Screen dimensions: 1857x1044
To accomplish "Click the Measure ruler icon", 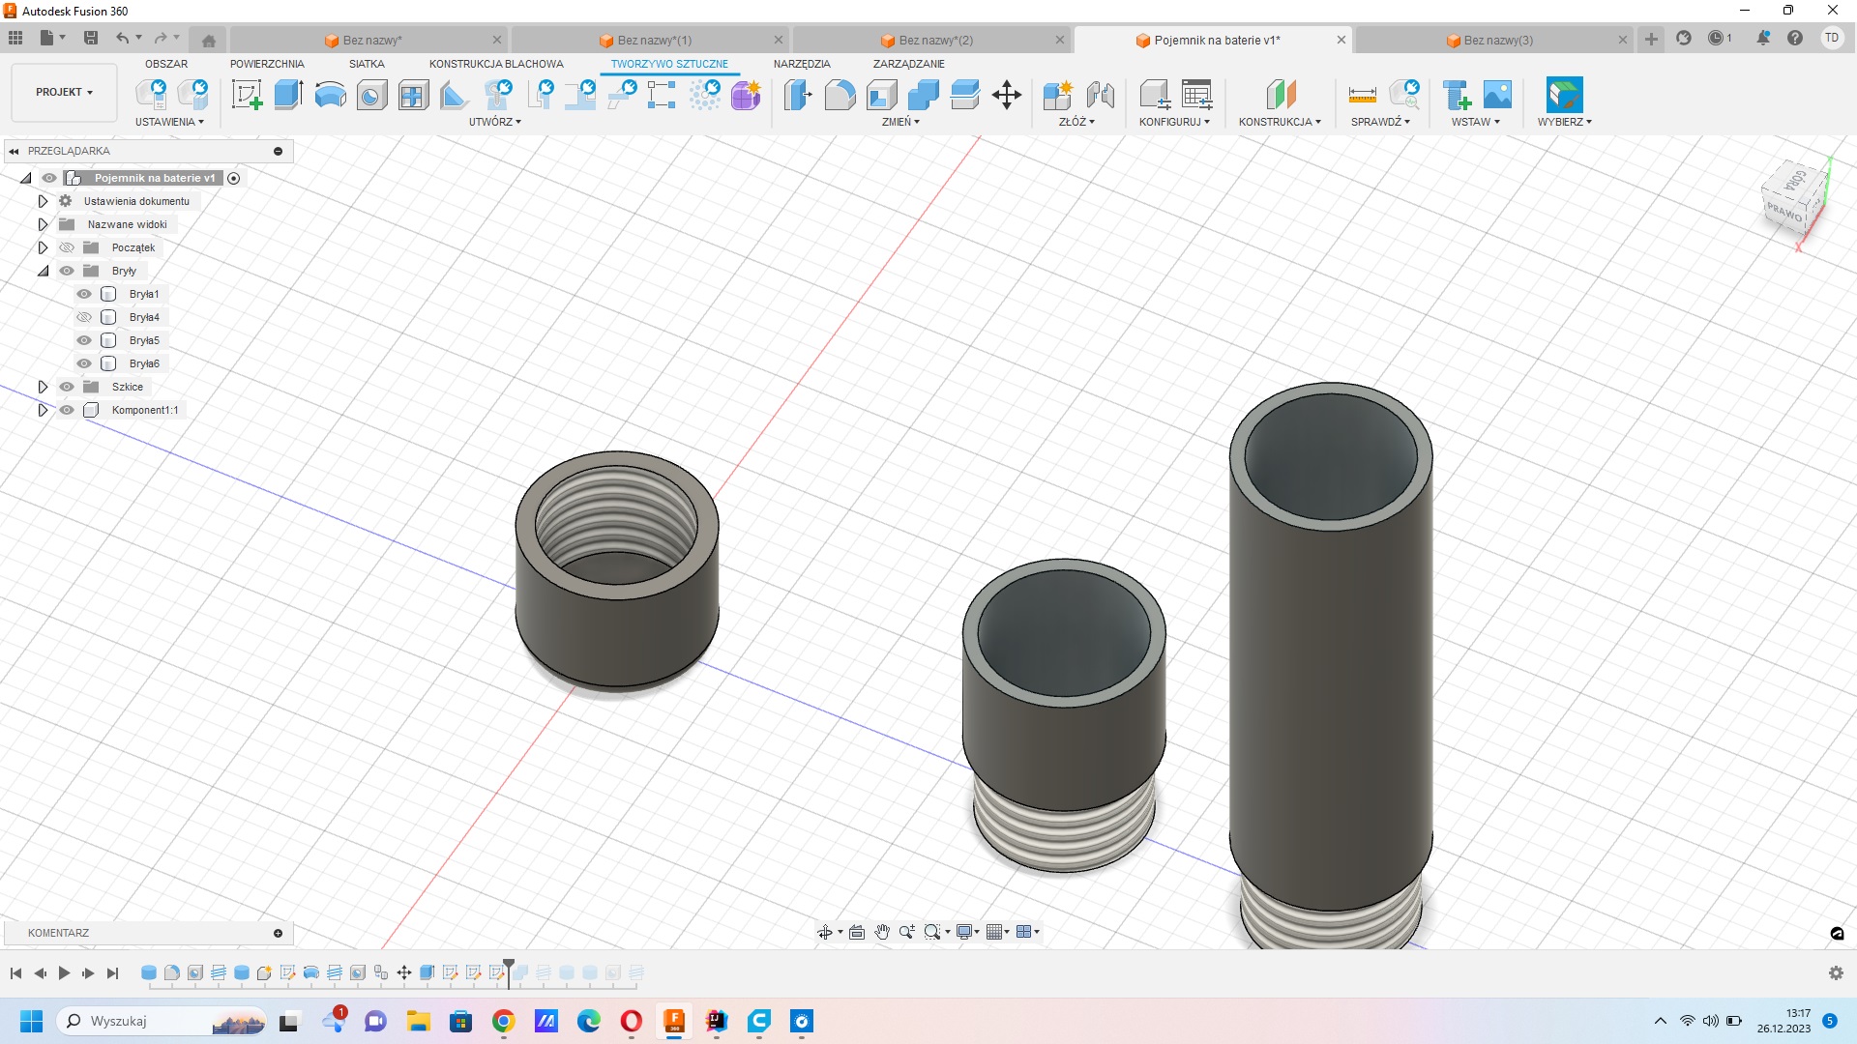I will tap(1362, 95).
